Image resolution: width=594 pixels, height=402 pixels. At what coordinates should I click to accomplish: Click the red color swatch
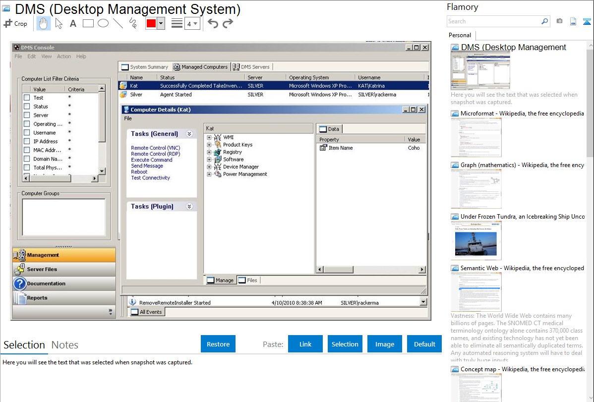coord(151,23)
